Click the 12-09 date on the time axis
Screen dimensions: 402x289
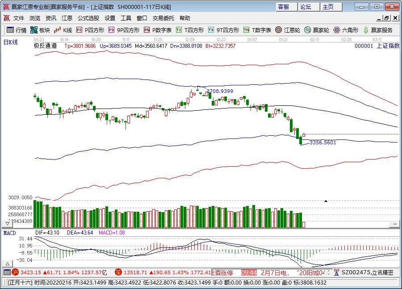190,40
